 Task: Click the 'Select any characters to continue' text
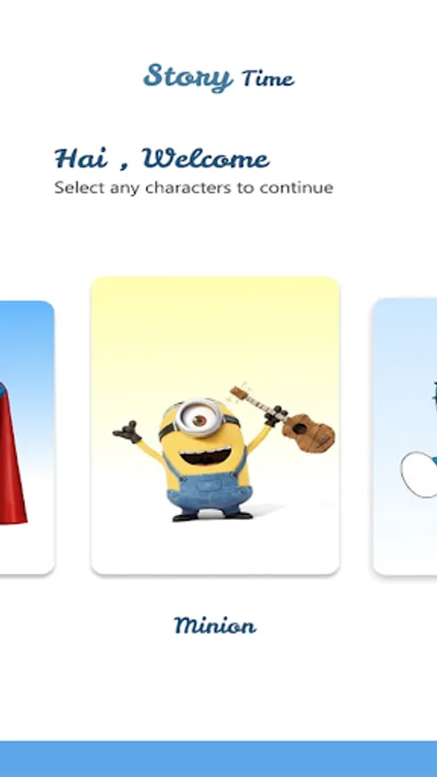(193, 188)
